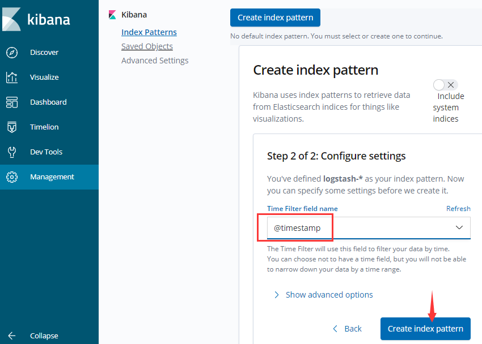The width and height of the screenshot is (482, 344).
Task: Select the Management menu label
Action: pos(52,177)
